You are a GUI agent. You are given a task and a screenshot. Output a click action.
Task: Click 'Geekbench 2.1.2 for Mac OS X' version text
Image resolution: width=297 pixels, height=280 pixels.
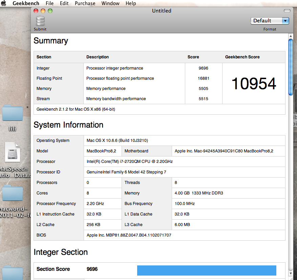(76, 109)
